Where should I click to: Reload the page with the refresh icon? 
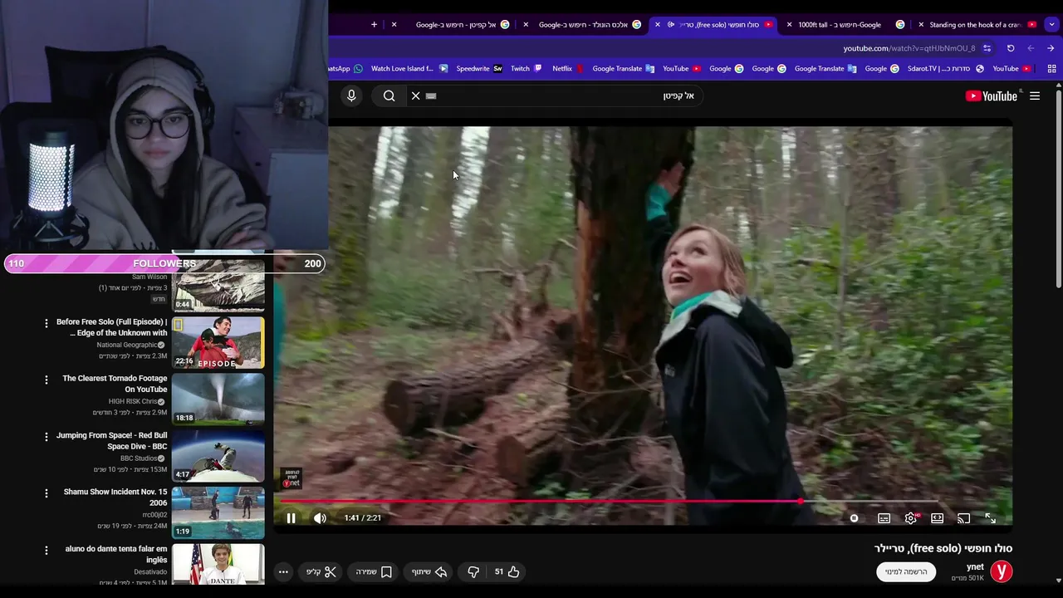click(x=1011, y=48)
